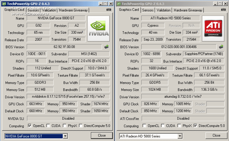Click the Shader clock value 1674 MHz

[x=101, y=104]
